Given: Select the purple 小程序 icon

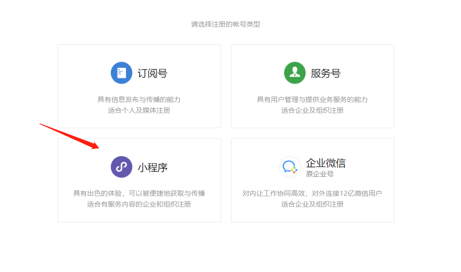Looking at the screenshot, I should 121,167.
